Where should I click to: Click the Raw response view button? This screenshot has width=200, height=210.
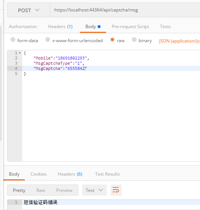41,190
